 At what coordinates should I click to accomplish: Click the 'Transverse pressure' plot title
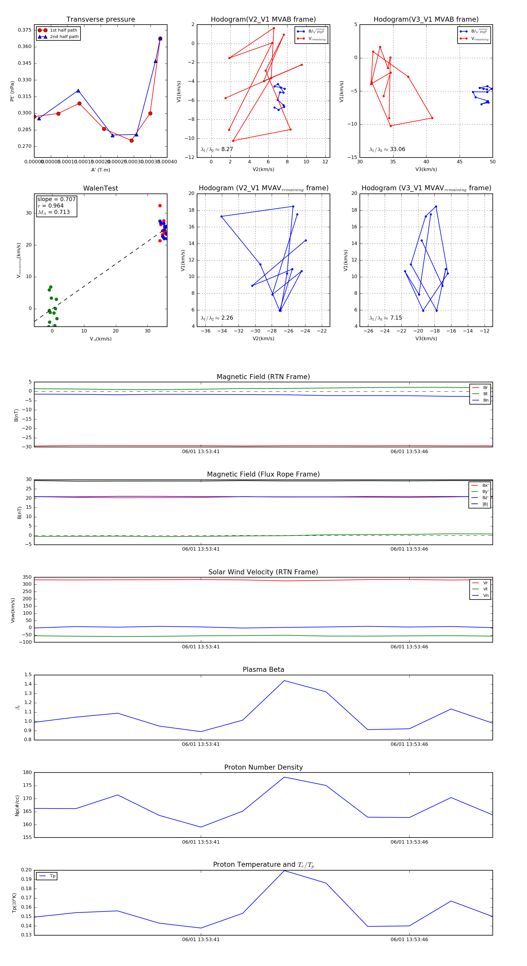(x=100, y=20)
